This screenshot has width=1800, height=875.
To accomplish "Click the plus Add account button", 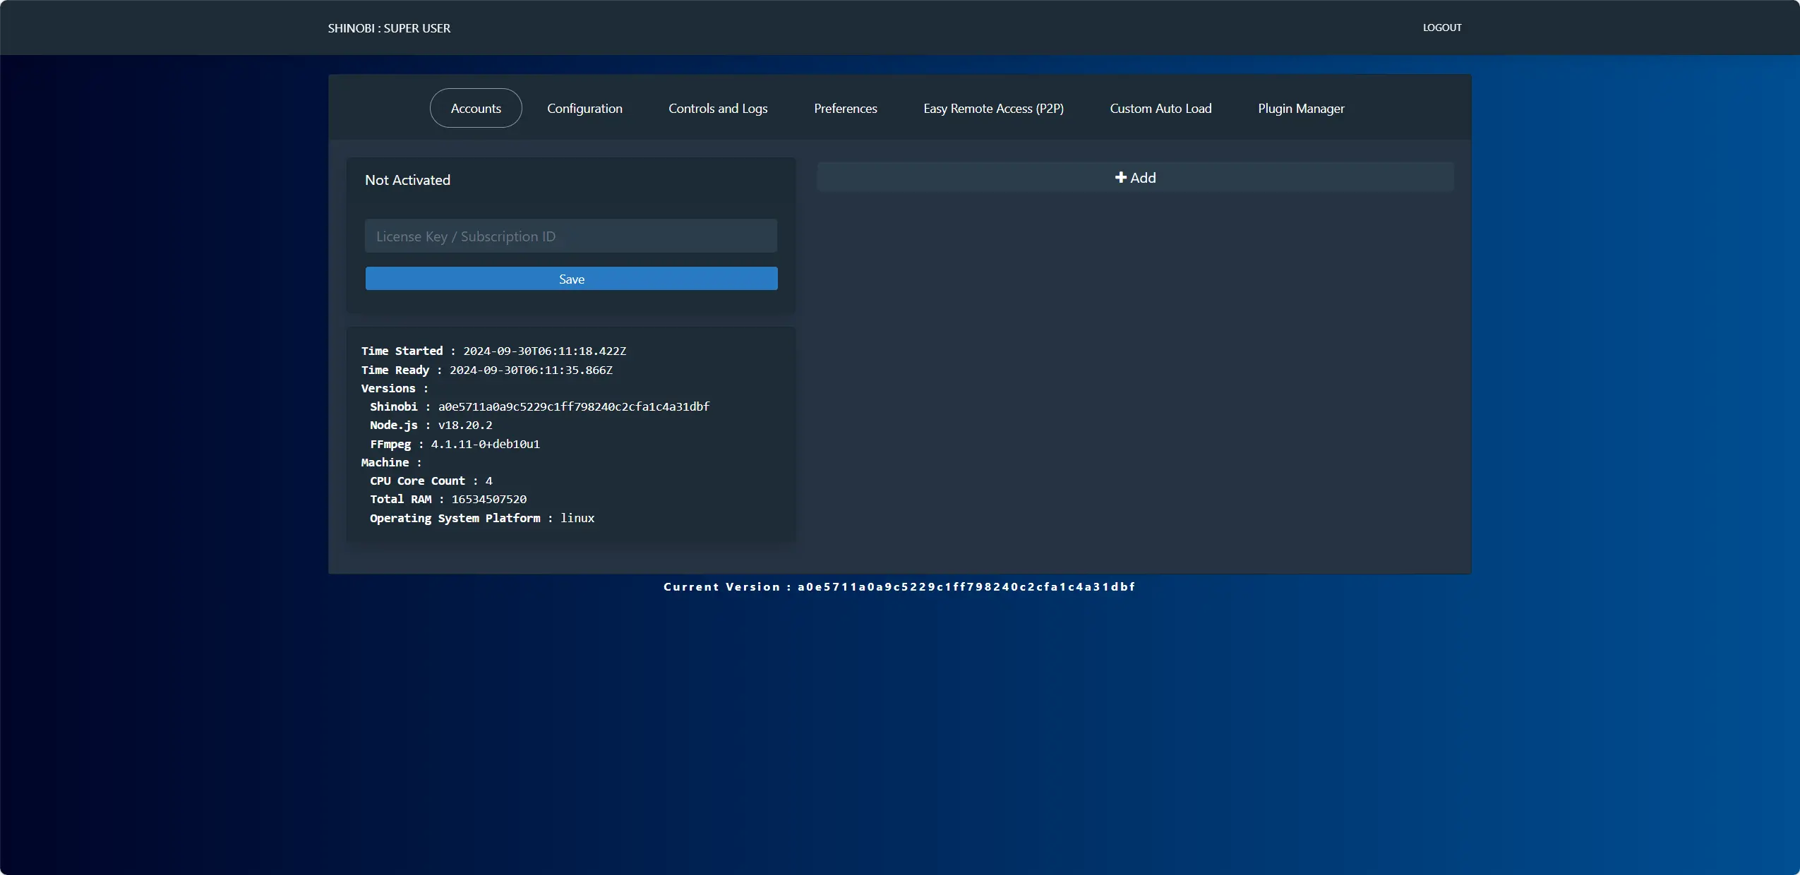I will [1135, 178].
